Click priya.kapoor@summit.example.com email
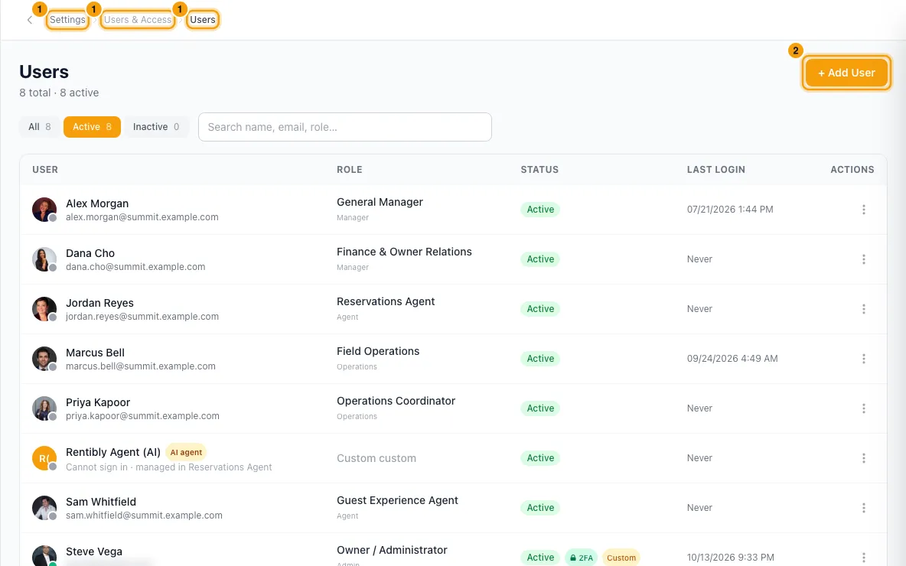 pos(143,416)
